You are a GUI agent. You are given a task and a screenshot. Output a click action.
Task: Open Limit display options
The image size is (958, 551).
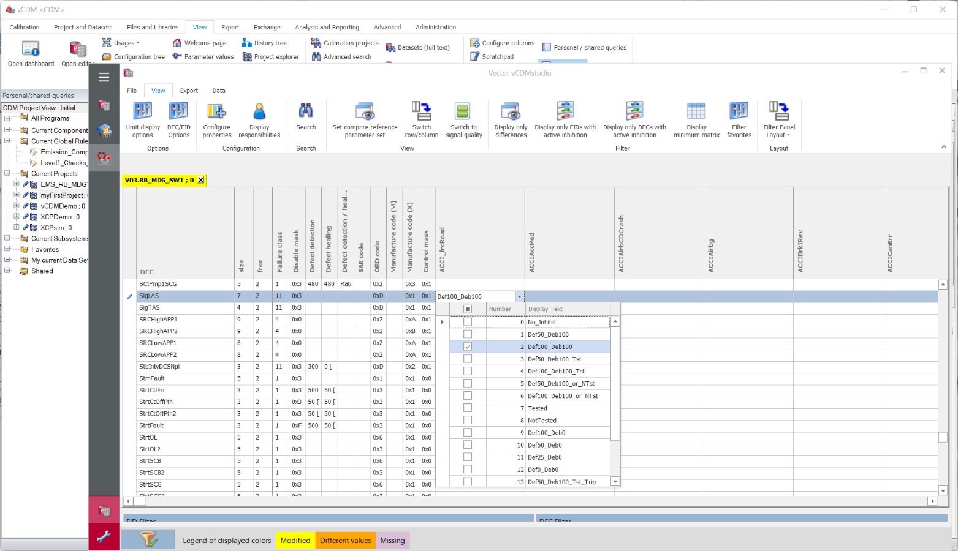point(142,120)
